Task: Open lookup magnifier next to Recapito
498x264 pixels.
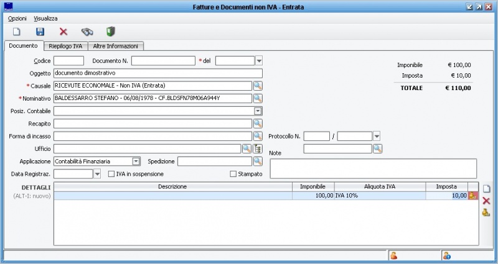Action: [258, 124]
